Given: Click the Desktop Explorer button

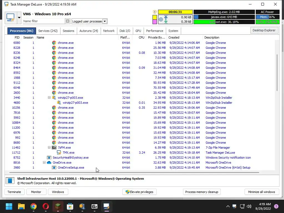Looking at the screenshot, I should [x=264, y=30].
